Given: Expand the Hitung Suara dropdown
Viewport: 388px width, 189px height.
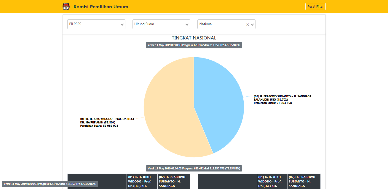Looking at the screenshot, I should pyautogui.click(x=161, y=24).
